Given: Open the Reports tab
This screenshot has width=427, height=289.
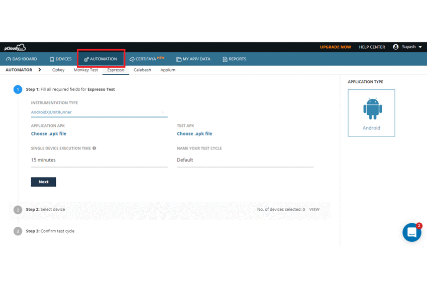Looking at the screenshot, I should pos(234,59).
